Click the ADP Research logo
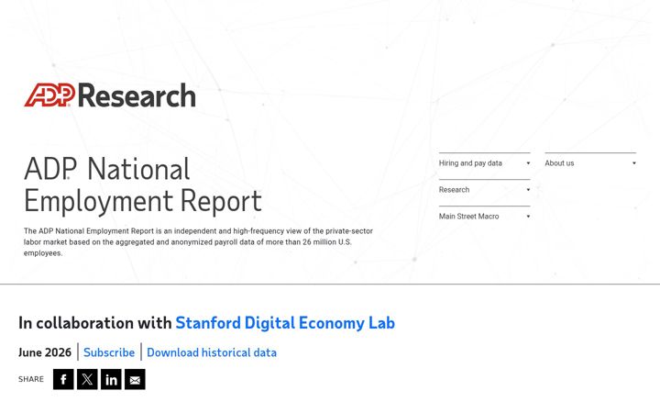660x413 pixels. (110, 95)
